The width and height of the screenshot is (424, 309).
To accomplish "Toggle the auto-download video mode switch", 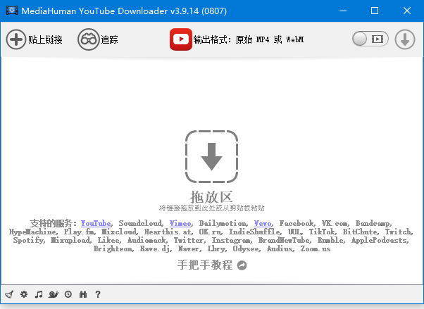I will tap(370, 39).
